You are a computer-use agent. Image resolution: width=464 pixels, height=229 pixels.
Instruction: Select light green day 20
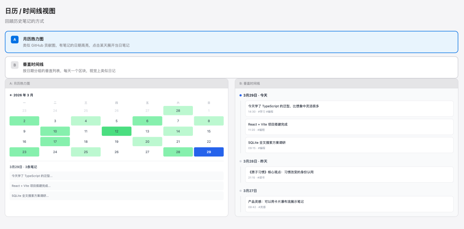[147, 142]
